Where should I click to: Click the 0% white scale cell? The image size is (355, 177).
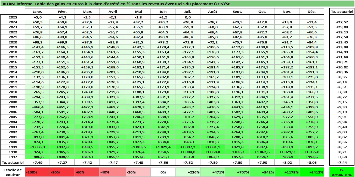click(x=163, y=172)
